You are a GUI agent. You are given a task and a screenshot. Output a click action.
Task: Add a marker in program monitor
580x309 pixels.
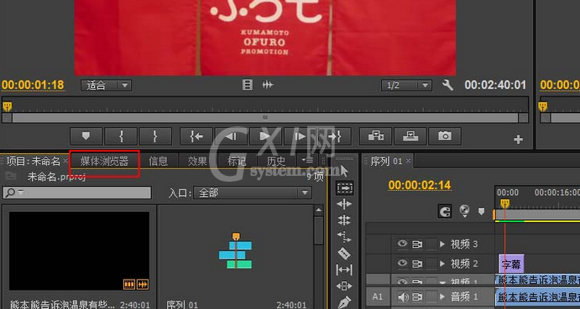86,136
